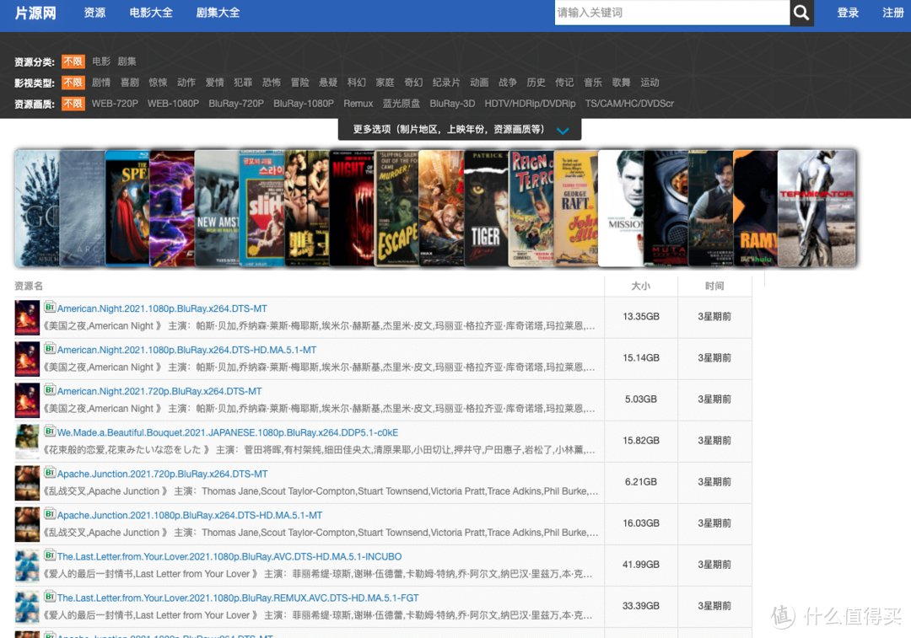Image resolution: width=911 pixels, height=638 pixels.
Task: Click BT icon beside We.Made.a.Beautiful.Bouquet release
Action: [50, 431]
